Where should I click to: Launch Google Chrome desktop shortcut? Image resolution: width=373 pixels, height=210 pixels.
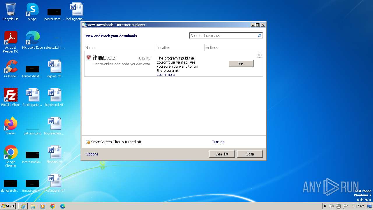[10, 156]
